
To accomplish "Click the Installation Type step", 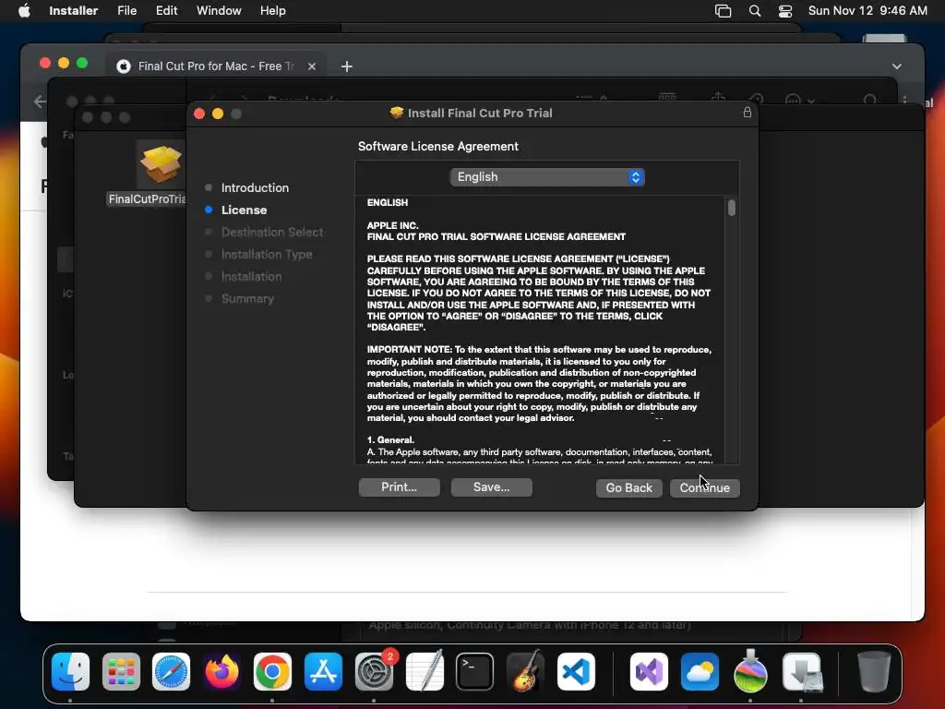I will pos(267,255).
